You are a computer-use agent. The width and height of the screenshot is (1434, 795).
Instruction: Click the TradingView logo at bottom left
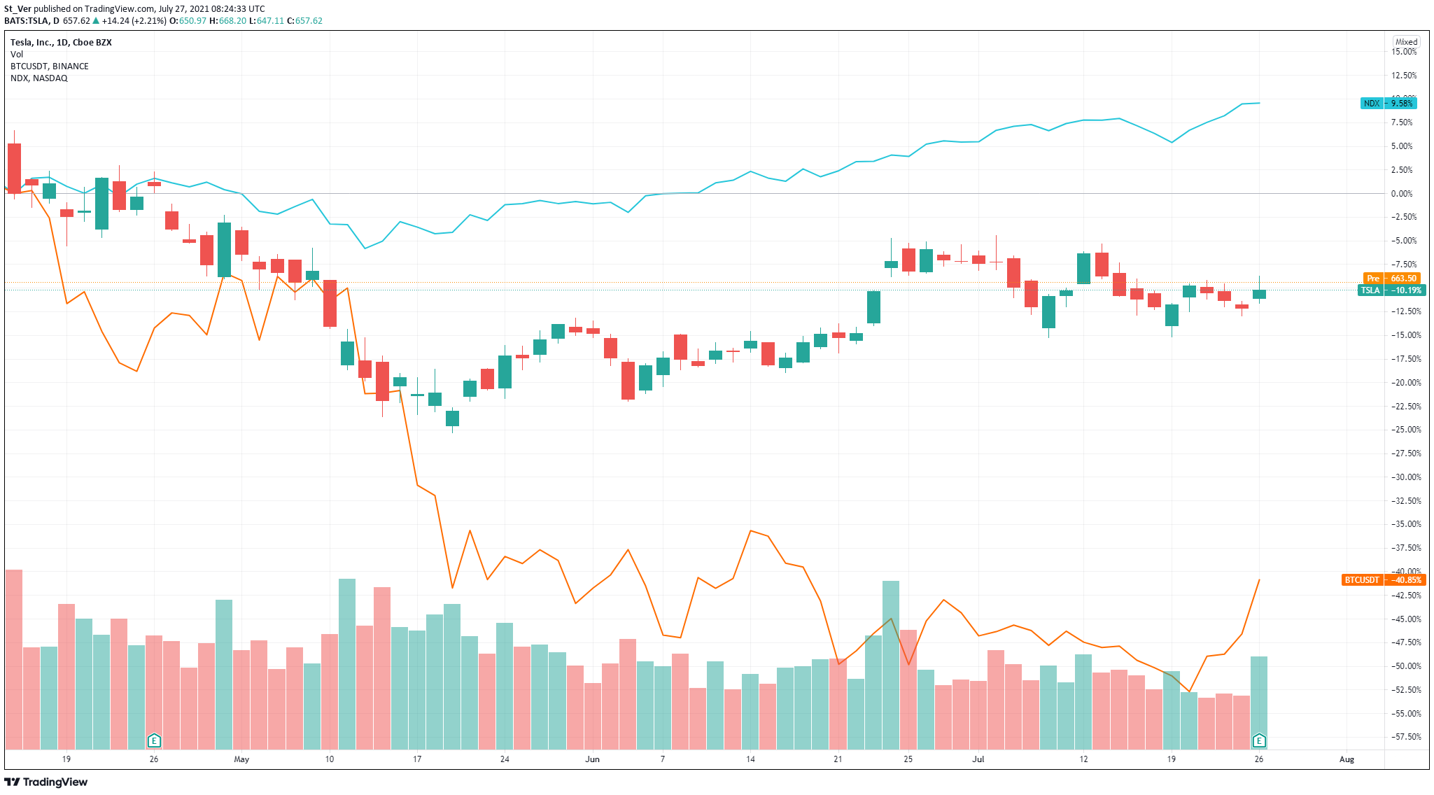(x=46, y=782)
